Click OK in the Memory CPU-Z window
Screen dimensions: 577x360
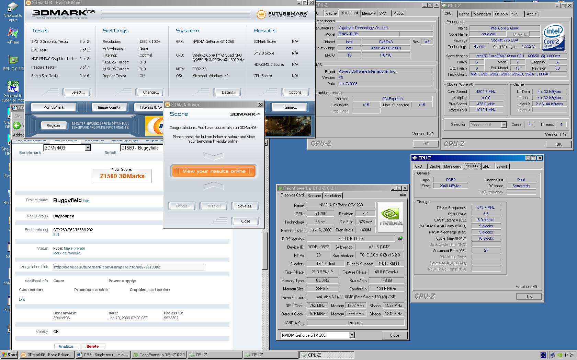pos(529,297)
